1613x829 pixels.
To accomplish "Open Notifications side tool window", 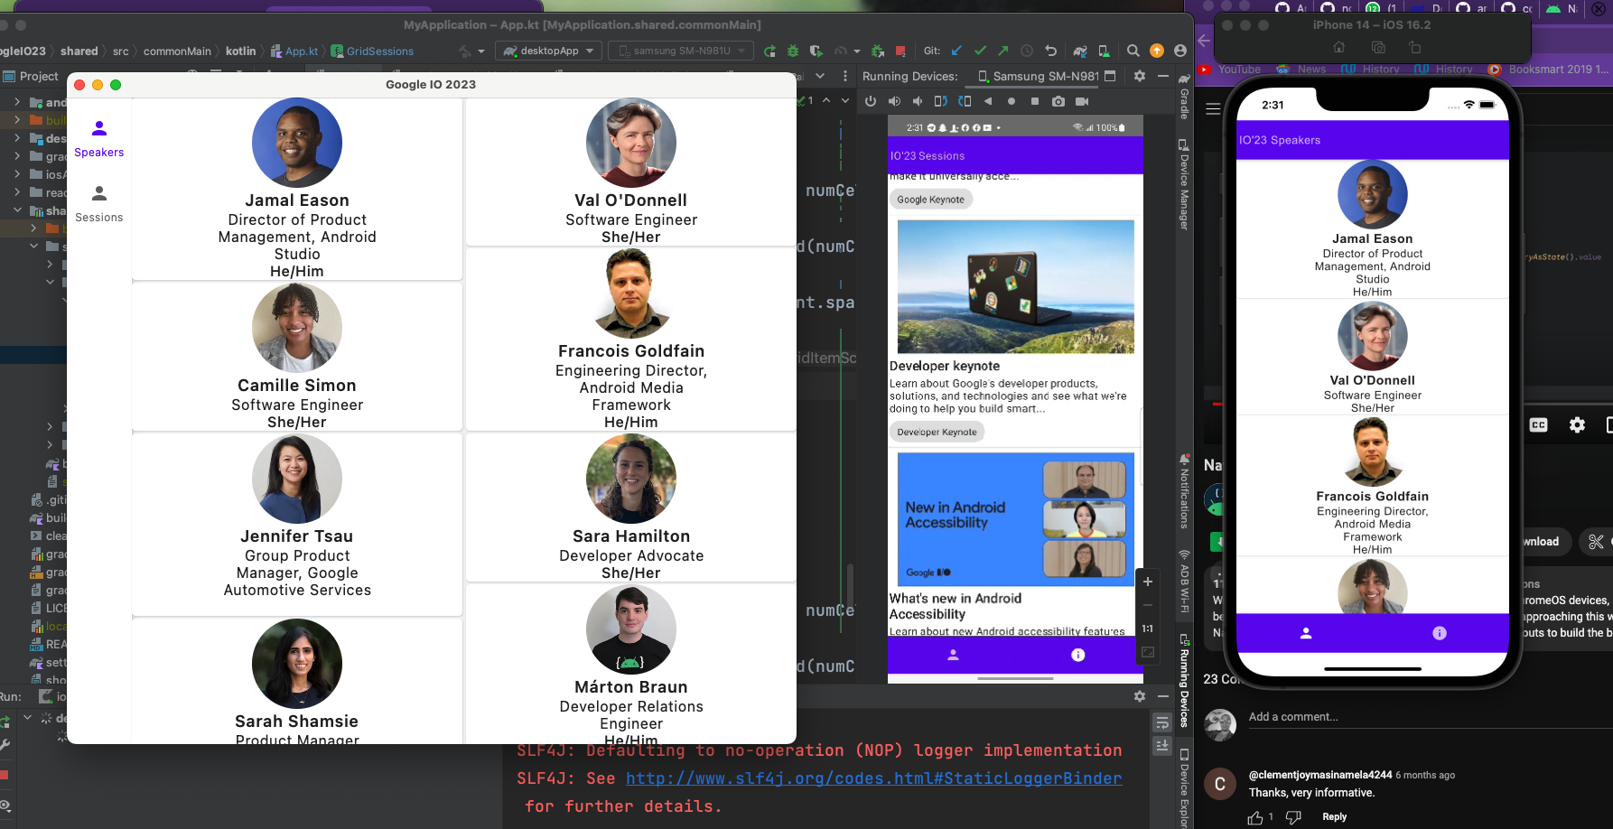I will coord(1183,493).
